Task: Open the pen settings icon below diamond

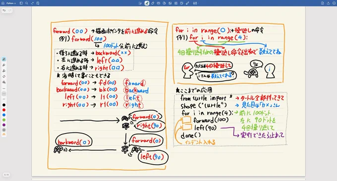Action: coord(4,82)
